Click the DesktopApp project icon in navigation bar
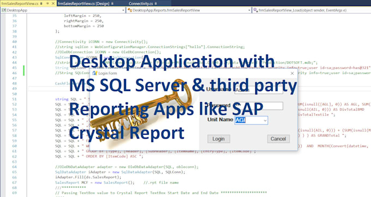Image resolution: width=371 pixels, height=197 pixels. click(x=4, y=10)
